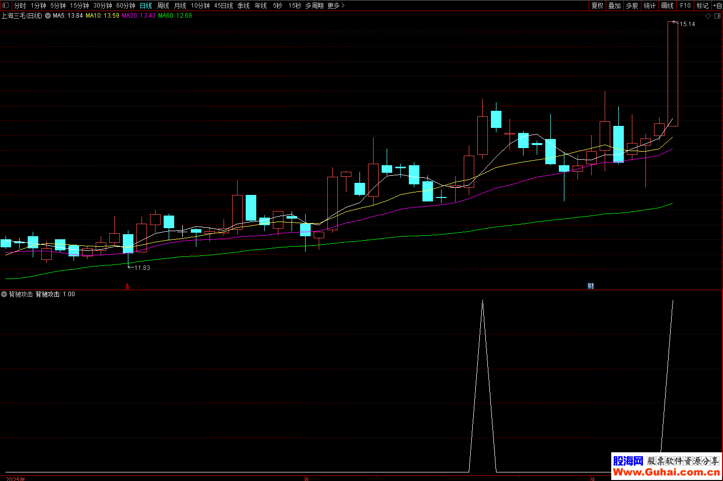Click the tall red latest candlestick

(x=673, y=74)
